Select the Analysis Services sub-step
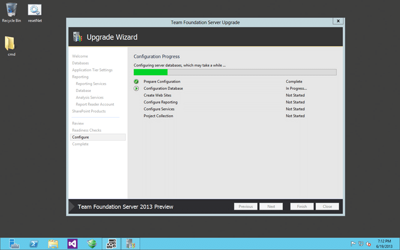400x250 pixels. tap(89, 97)
